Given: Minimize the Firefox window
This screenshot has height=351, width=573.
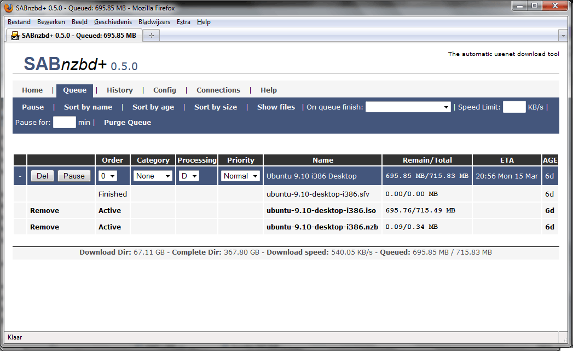Looking at the screenshot, I should point(520,6).
